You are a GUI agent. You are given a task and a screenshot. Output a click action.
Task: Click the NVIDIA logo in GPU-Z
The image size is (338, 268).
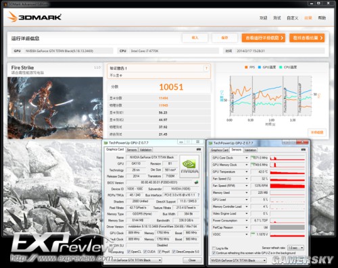(x=189, y=166)
